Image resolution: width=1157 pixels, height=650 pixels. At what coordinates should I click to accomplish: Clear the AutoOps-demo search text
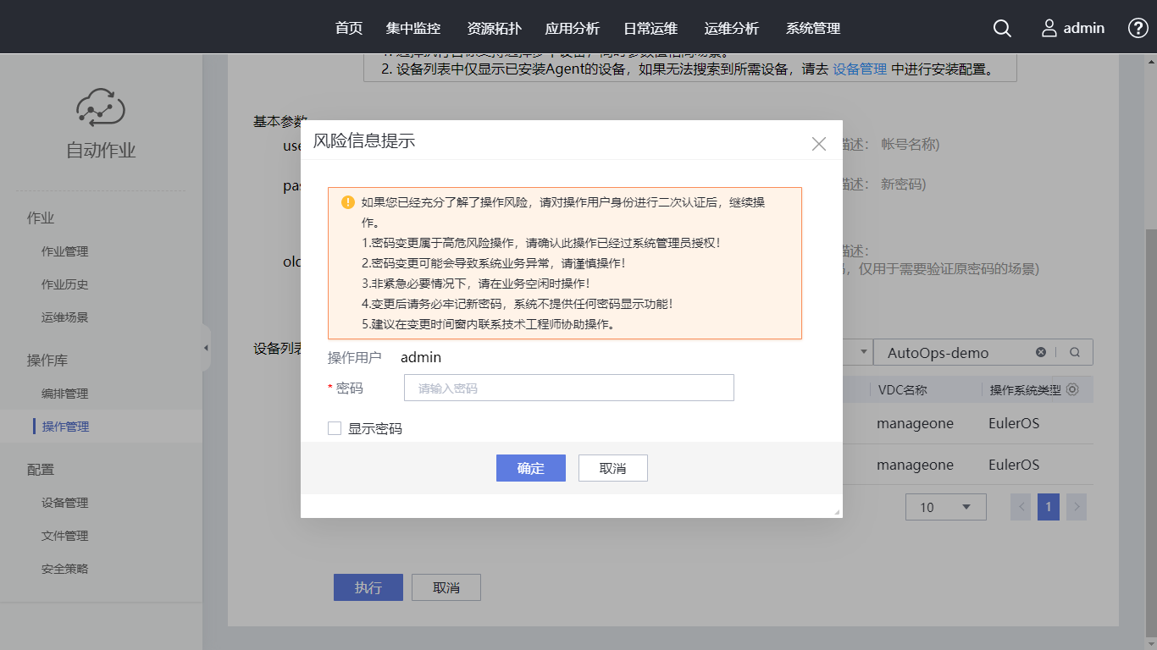pyautogui.click(x=1041, y=352)
